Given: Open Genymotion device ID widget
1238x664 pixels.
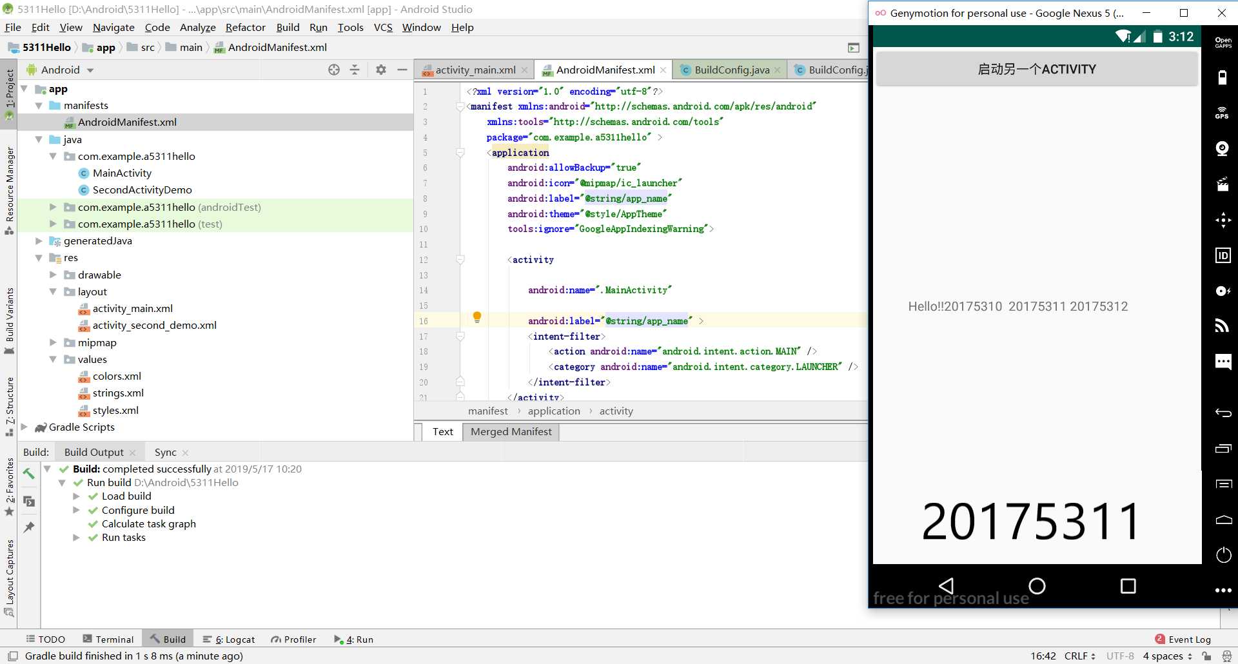Looking at the screenshot, I should [1223, 255].
